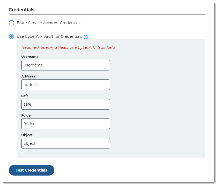This screenshot has width=218, height=186.
Task: Place cursor in the Object field
Action: click(x=66, y=143)
